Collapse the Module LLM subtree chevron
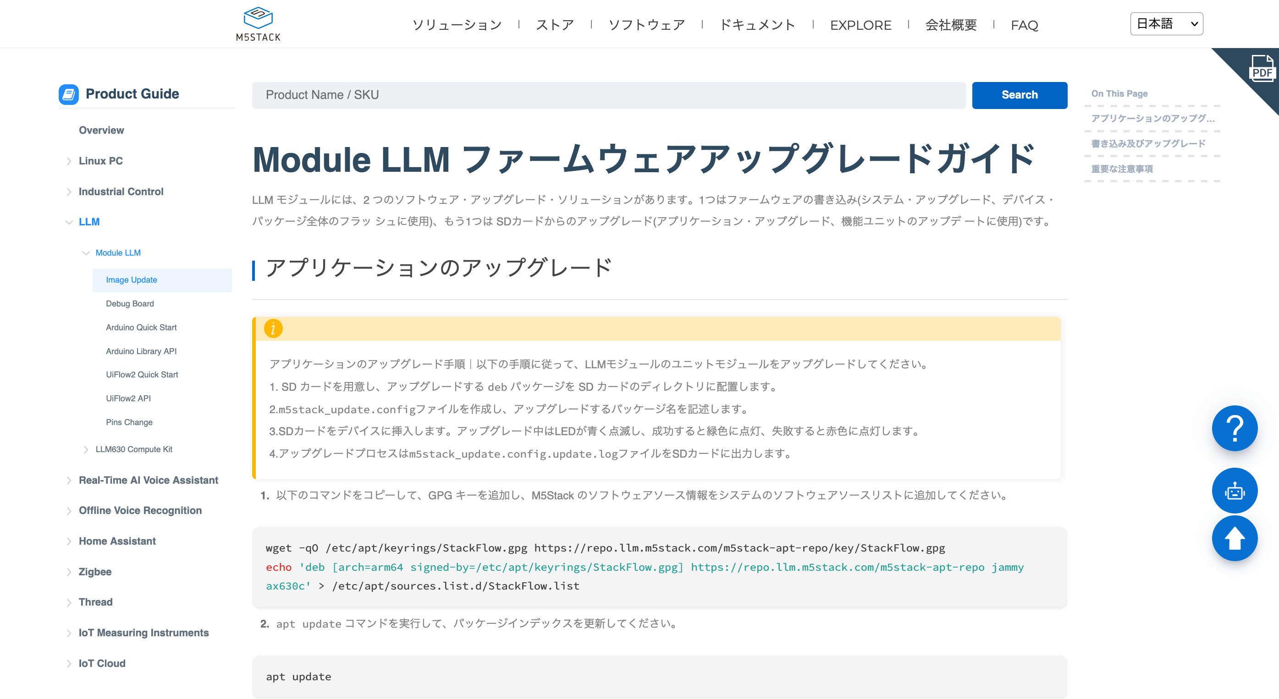Screen dimensions: 1279x699 coord(86,253)
